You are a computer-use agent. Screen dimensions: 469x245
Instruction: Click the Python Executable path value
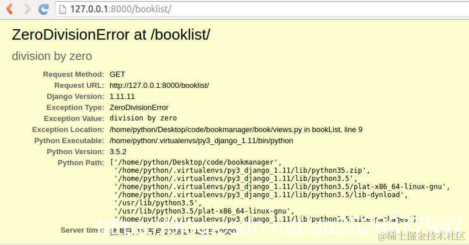[x=201, y=141]
